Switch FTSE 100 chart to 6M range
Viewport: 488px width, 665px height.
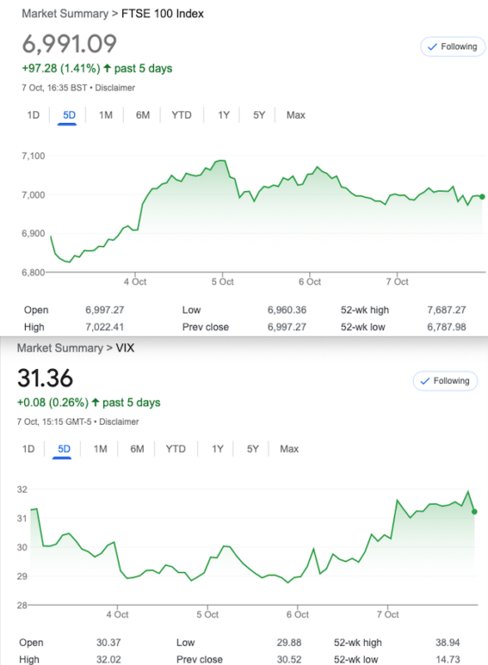[x=142, y=116]
